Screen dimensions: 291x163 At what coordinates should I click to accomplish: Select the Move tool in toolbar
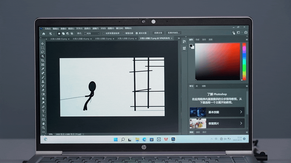[x=43, y=44]
